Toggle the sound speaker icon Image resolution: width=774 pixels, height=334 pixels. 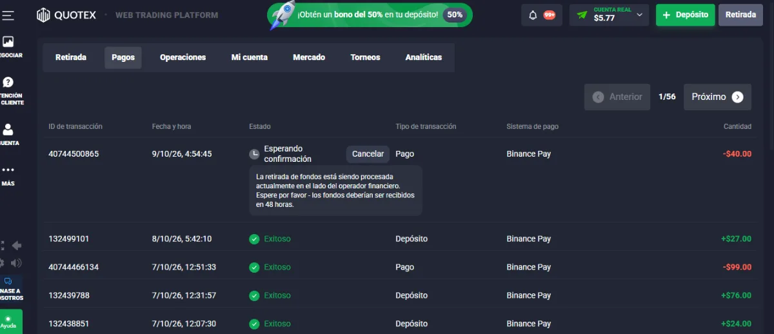(16, 262)
